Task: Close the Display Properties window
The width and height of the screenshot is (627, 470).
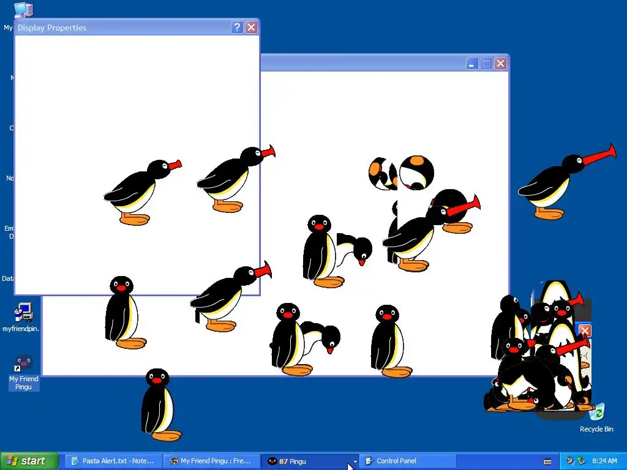Action: coord(251,27)
